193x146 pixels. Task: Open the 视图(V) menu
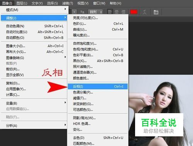pyautogui.click(x=83, y=3)
